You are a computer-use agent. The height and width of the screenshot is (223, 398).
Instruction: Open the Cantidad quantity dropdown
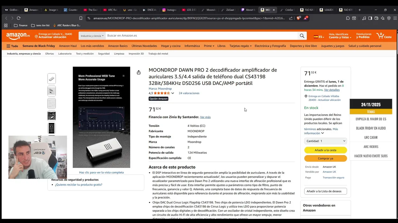325,141
